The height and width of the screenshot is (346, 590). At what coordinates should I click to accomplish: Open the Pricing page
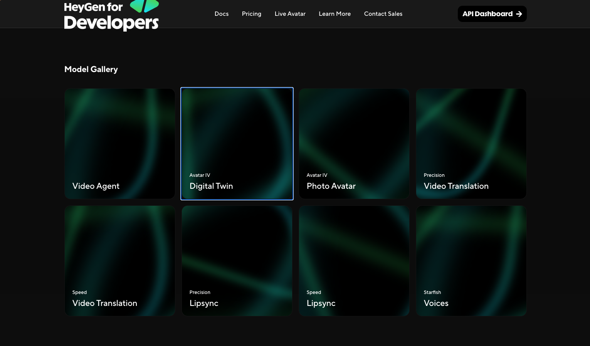251,14
